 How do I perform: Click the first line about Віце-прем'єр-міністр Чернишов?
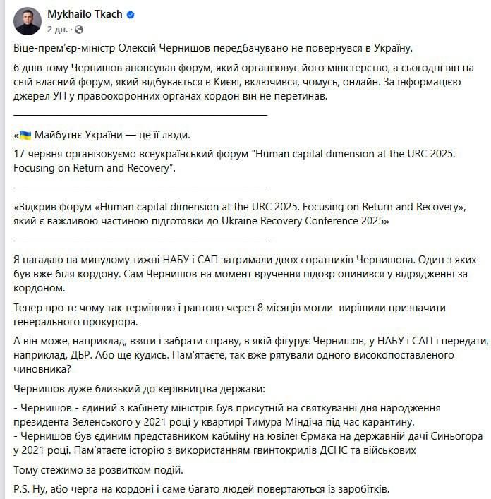[212, 49]
